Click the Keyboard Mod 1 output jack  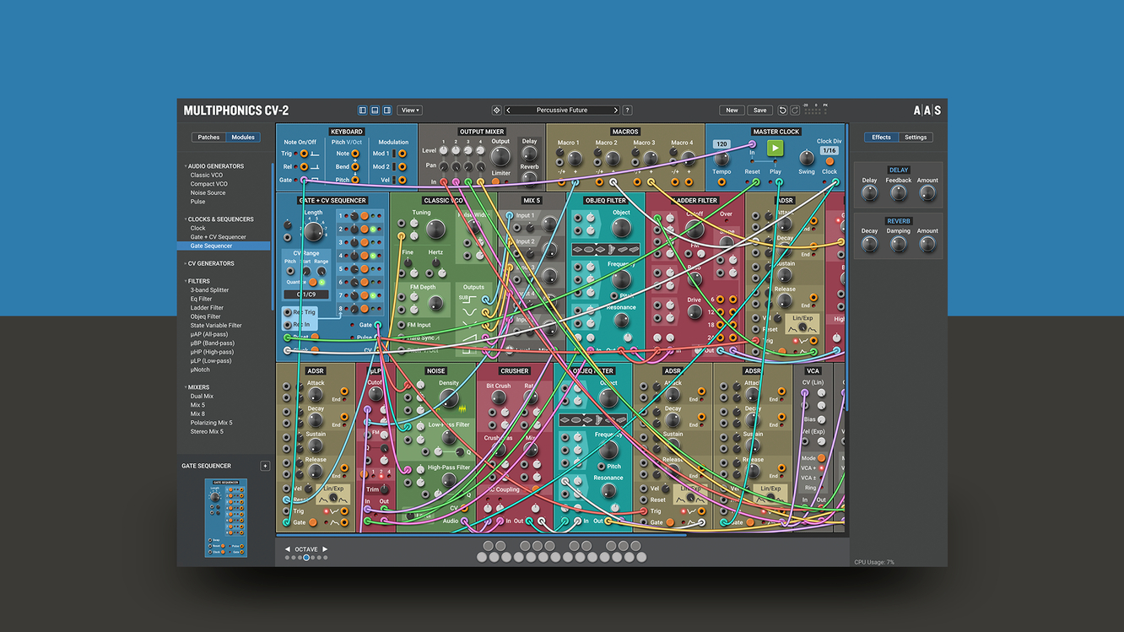pyautogui.click(x=402, y=154)
